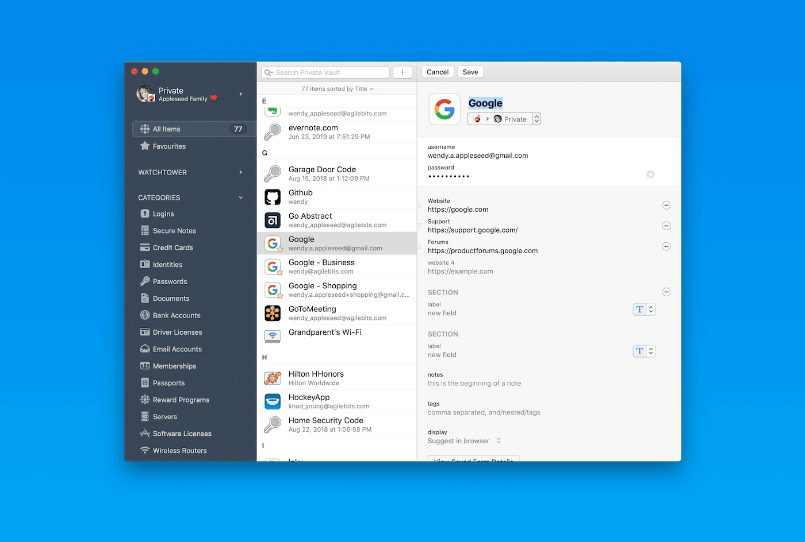This screenshot has width=805, height=542.
Task: Click the tags comma separated field
Action: (484, 412)
